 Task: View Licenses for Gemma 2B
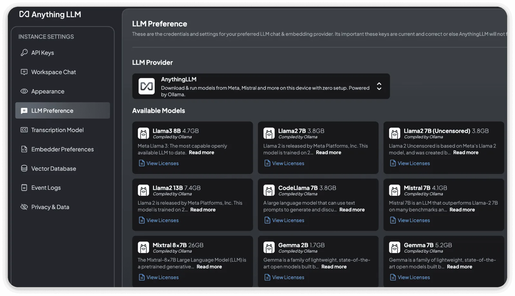[288, 277]
